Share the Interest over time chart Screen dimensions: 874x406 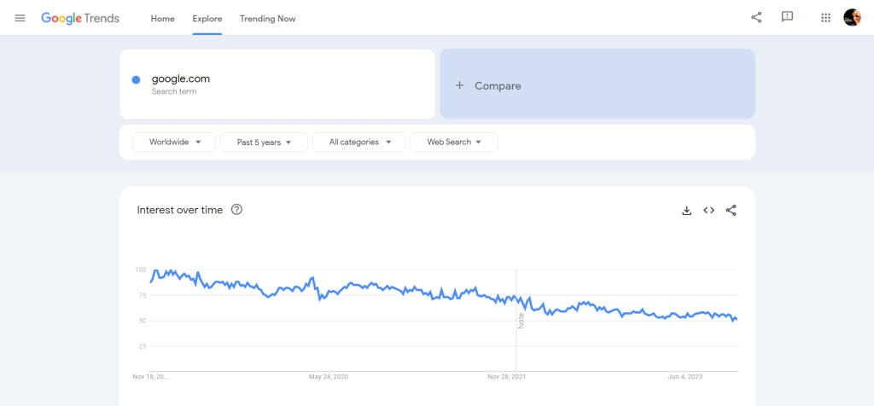(731, 210)
